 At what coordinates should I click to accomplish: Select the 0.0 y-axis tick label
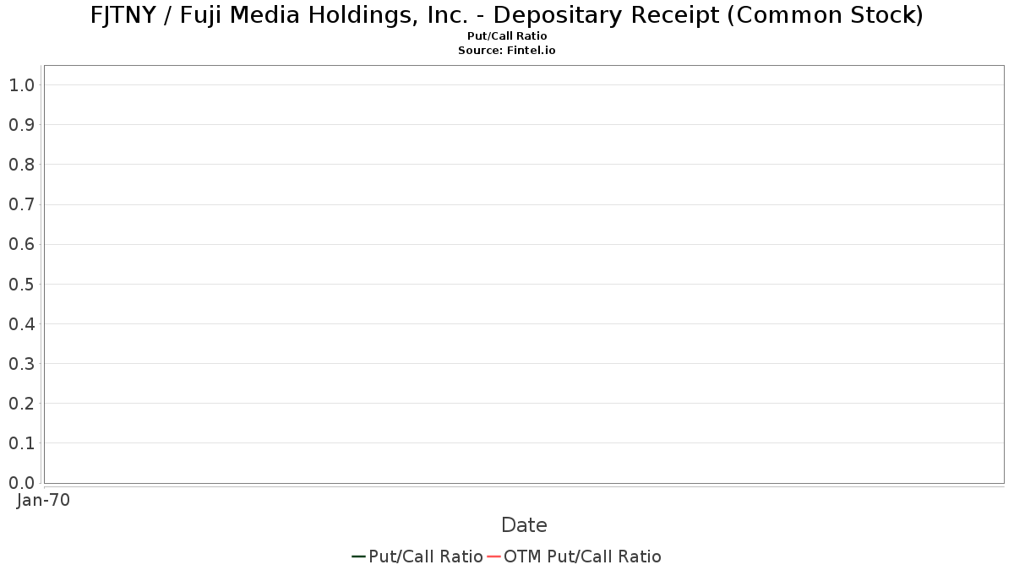coord(22,483)
